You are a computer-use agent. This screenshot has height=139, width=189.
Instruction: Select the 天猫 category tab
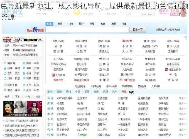pyautogui.click(x=124, y=92)
